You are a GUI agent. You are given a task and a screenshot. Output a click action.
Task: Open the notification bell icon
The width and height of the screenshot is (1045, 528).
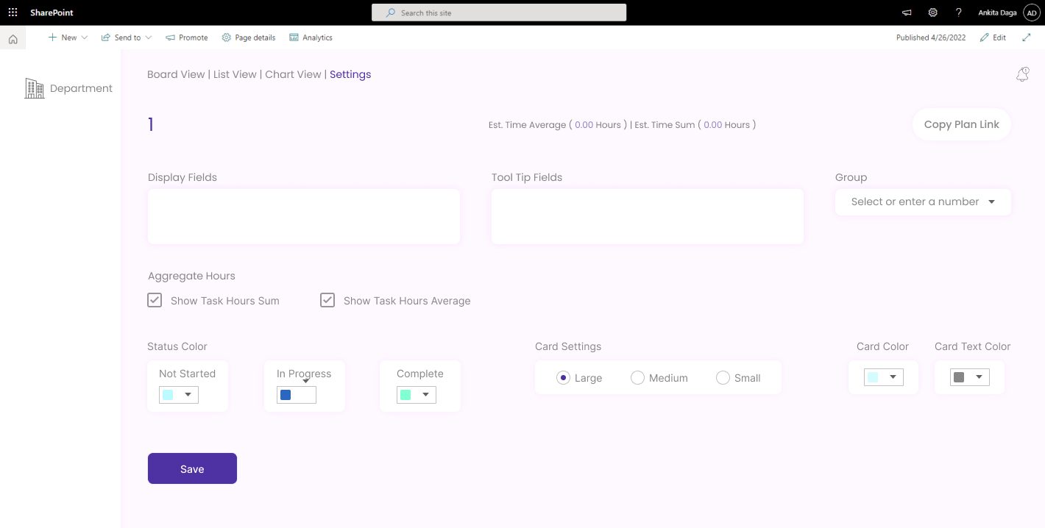point(1022,74)
